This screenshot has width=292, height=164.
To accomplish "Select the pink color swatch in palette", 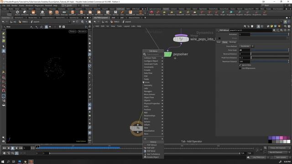I will coord(281,138).
